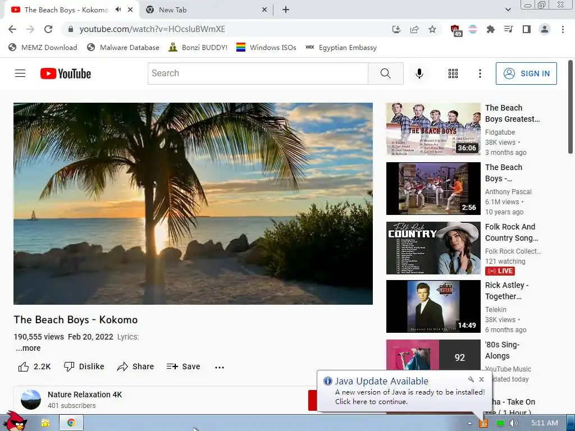The height and width of the screenshot is (431, 575).
Task: Open the media control playlist icon
Action: (x=509, y=29)
